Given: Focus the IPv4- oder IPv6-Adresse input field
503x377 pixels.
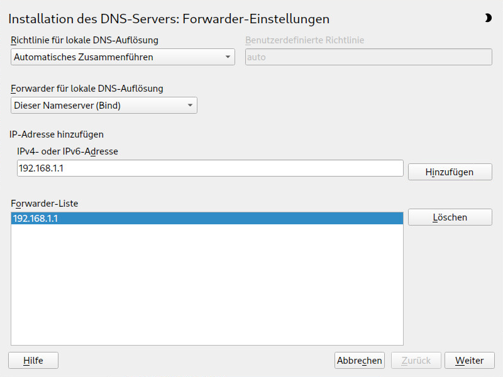Looking at the screenshot, I should click(x=210, y=168).
